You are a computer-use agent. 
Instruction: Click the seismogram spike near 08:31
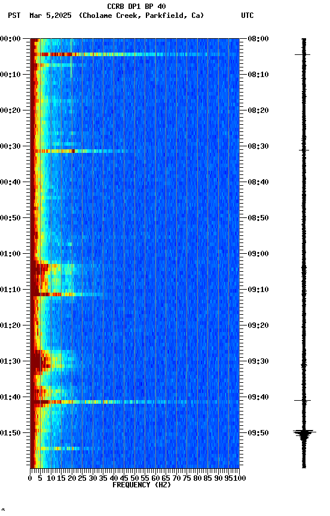pyautogui.click(x=304, y=150)
